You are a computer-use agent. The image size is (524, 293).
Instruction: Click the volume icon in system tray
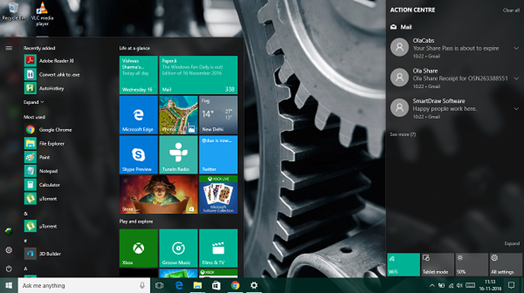pyautogui.click(x=460, y=285)
